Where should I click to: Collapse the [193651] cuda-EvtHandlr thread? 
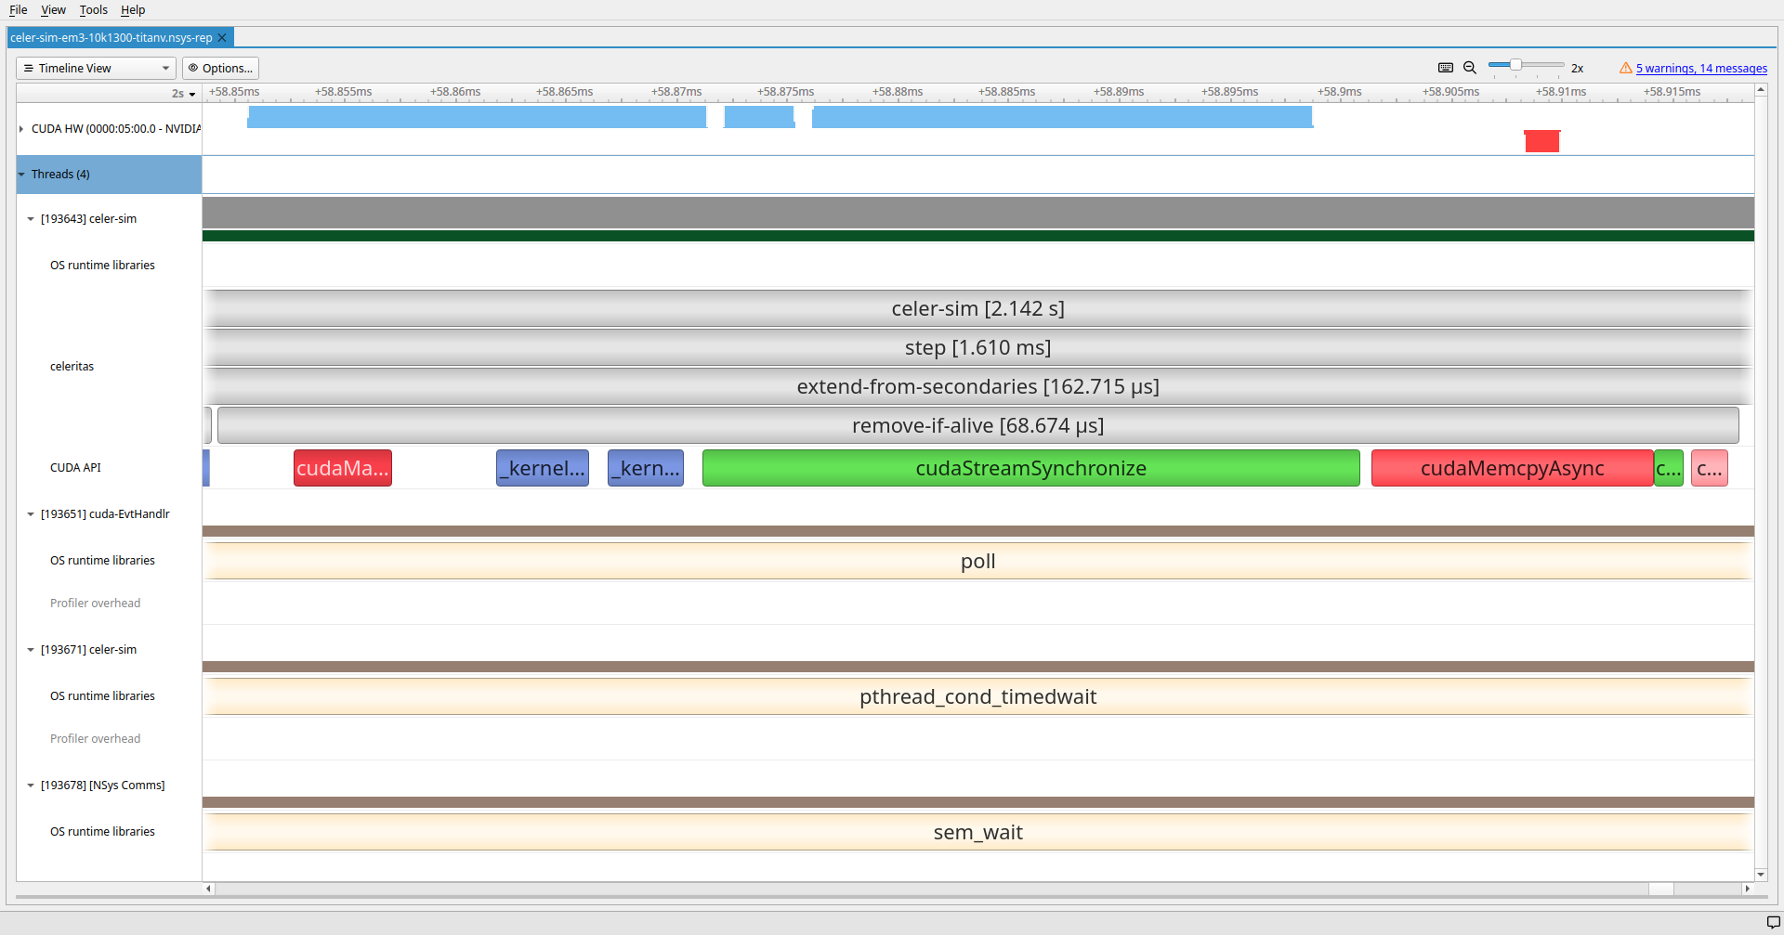tap(31, 514)
